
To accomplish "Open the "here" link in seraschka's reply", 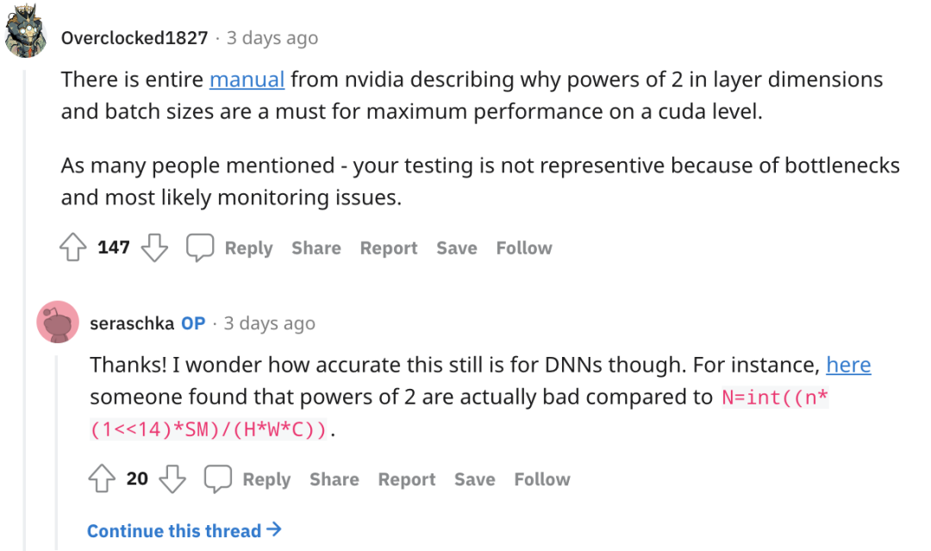I will [848, 366].
